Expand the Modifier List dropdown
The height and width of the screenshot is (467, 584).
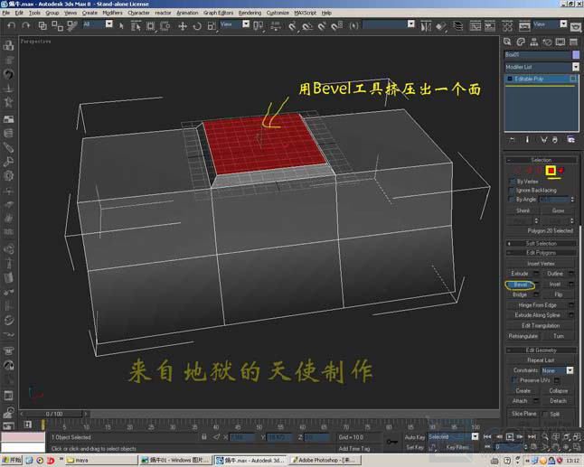pyautogui.click(x=576, y=67)
